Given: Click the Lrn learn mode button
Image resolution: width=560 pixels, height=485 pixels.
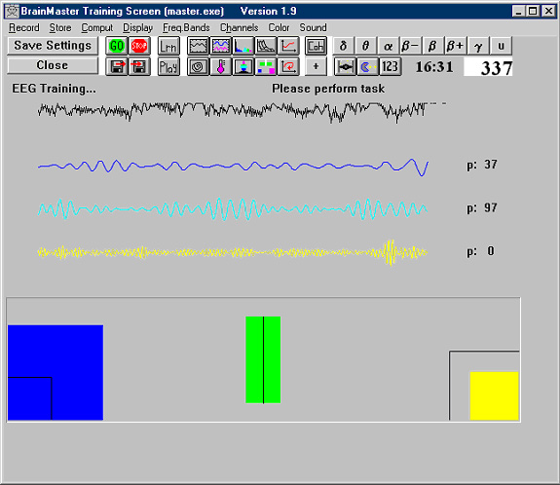Looking at the screenshot, I should coord(168,46).
